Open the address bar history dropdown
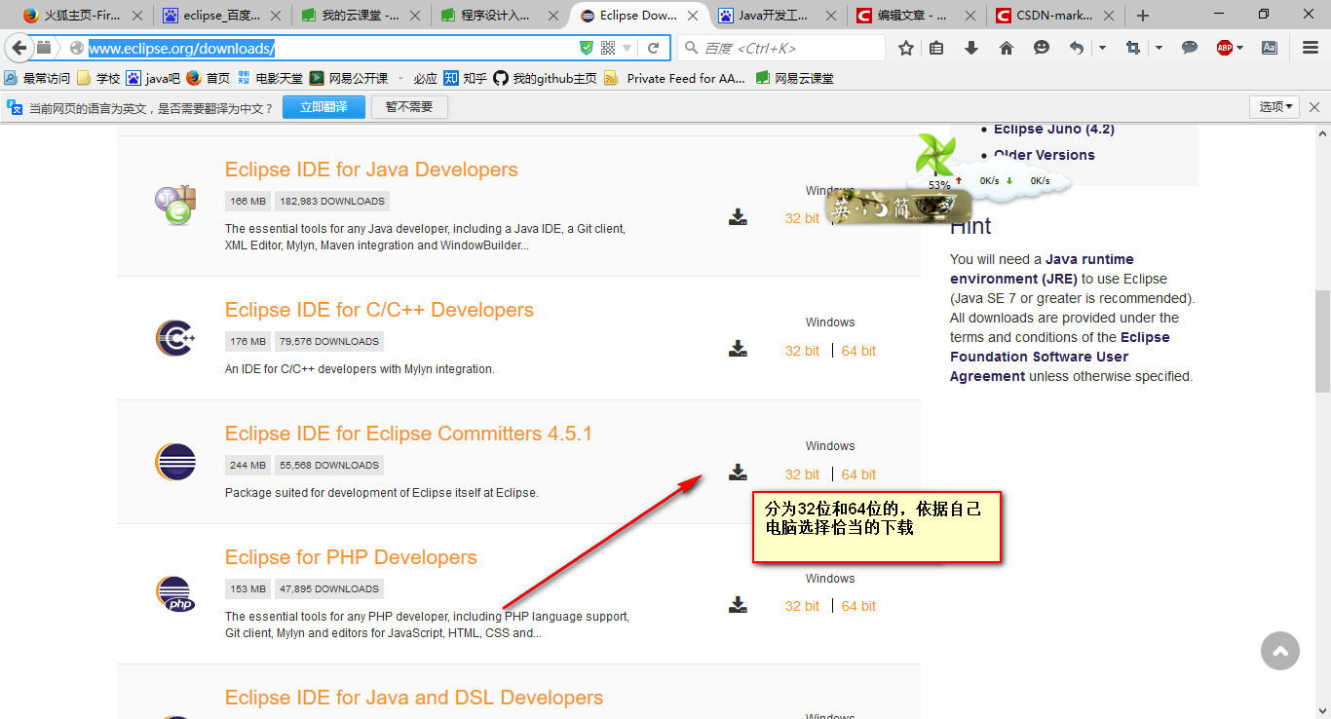Screen dimensions: 1331x719 (x=627, y=48)
